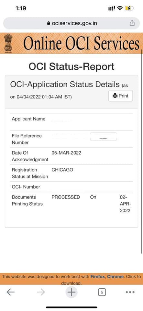Go back with the browser back arrow
Screen dimensions: 143x311
pyautogui.click(x=10, y=292)
